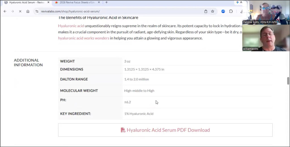Open the 'Hyaluronic acid' pink link
Image resolution: width=290 pixels, height=147 pixels.
[x=71, y=26]
